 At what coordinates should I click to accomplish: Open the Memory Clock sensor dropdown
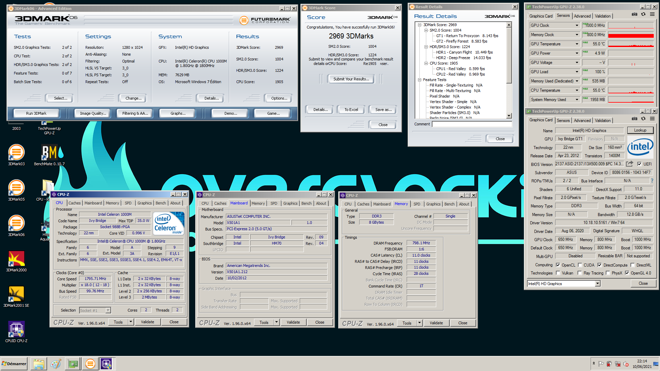click(577, 35)
